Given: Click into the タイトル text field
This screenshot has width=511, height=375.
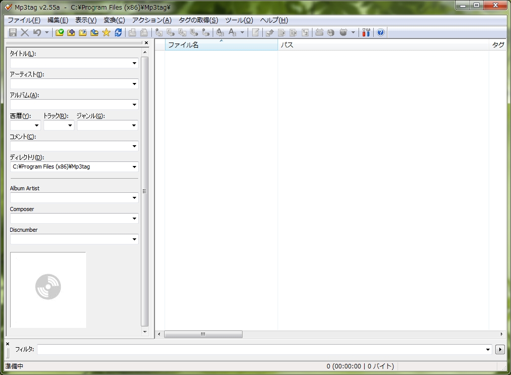Looking at the screenshot, I should point(70,63).
